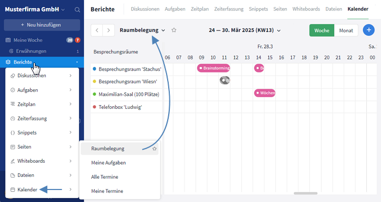Expand the Whiteboards submenu chevron
This screenshot has width=381, height=202.
point(70,161)
